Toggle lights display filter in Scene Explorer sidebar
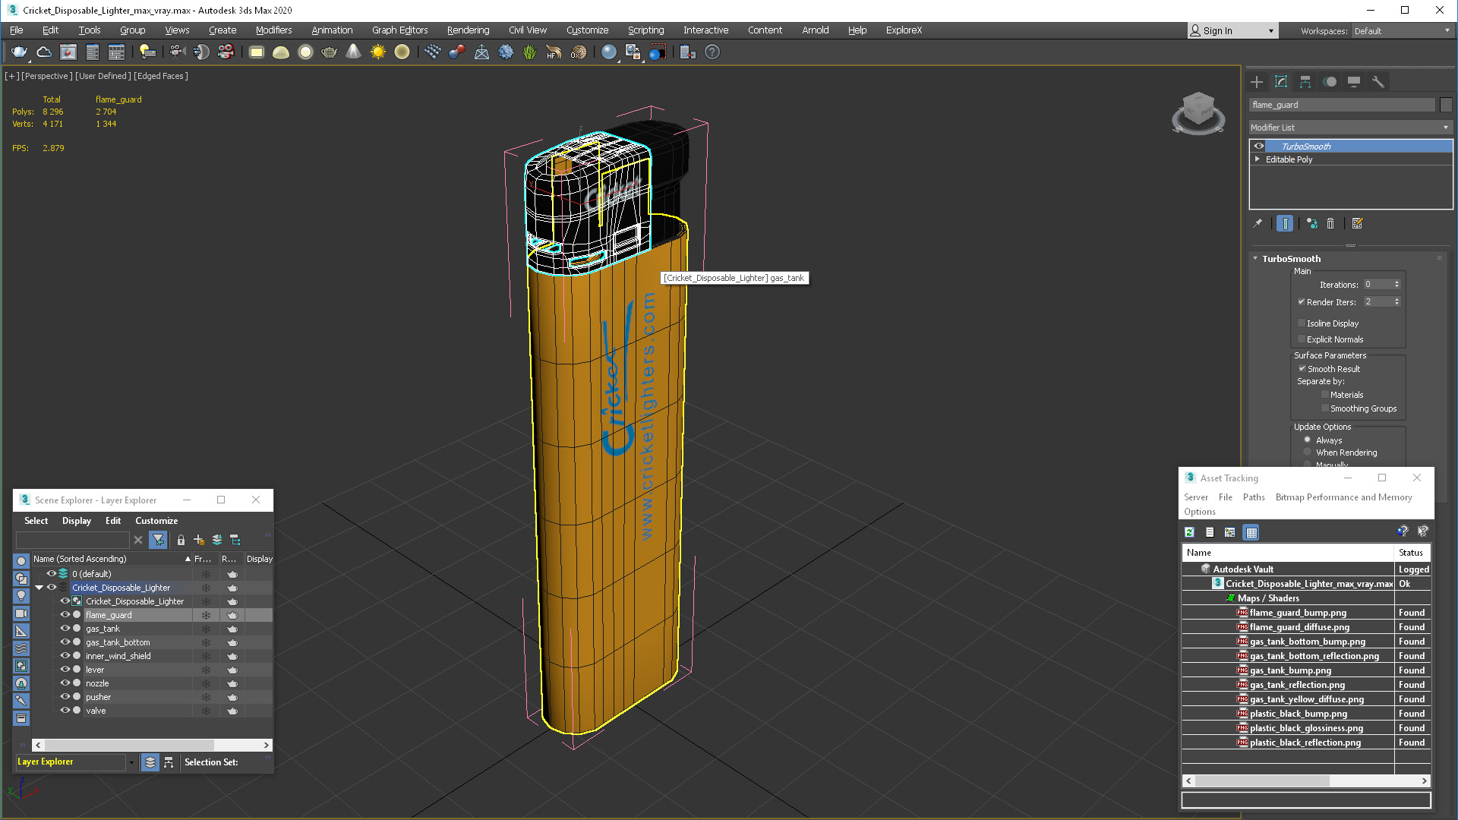The height and width of the screenshot is (820, 1458). coord(21,596)
